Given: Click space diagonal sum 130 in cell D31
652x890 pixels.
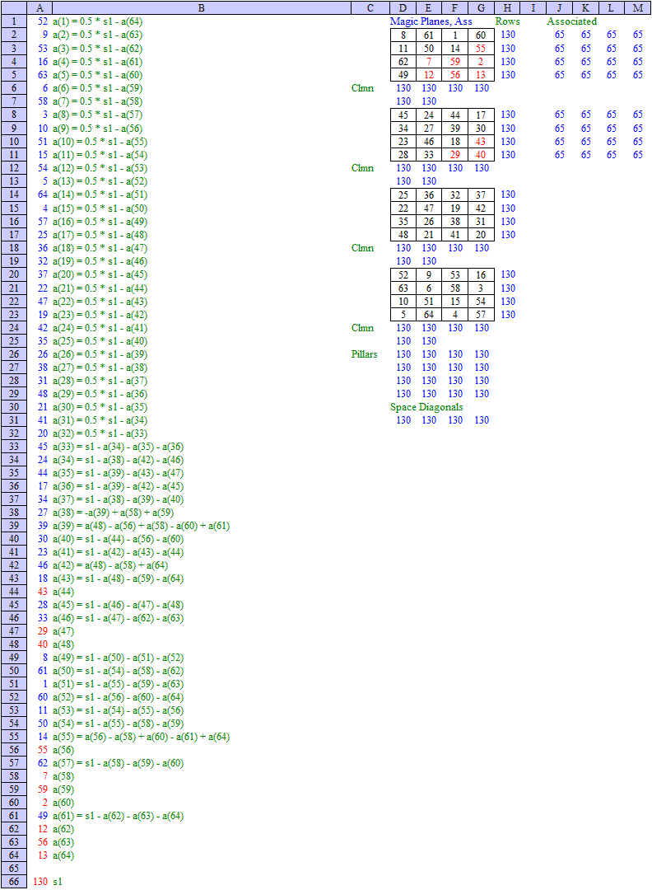Looking at the screenshot, I should tap(403, 420).
